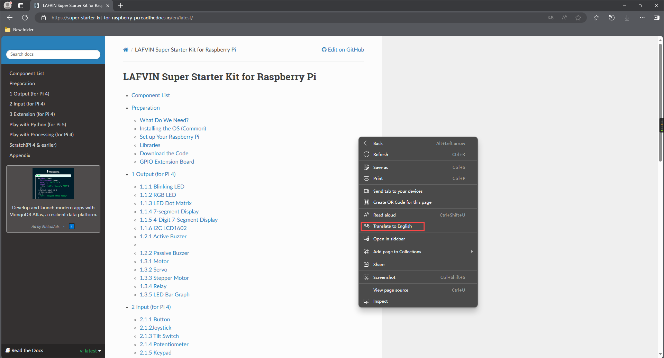The height and width of the screenshot is (358, 664).
Task: Expand the version latest selector
Action: click(x=90, y=351)
